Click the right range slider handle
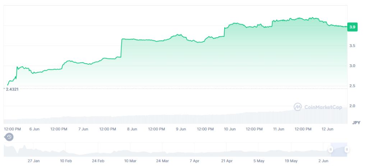 point(346,149)
